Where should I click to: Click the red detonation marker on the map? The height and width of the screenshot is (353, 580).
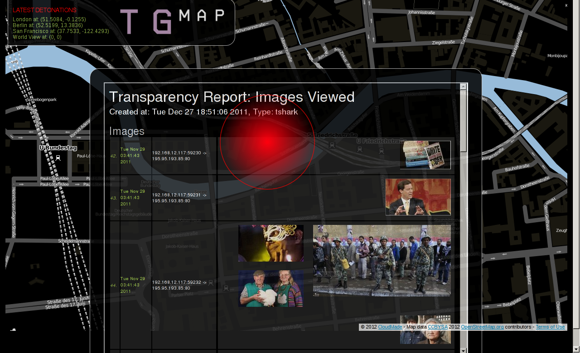point(267,142)
